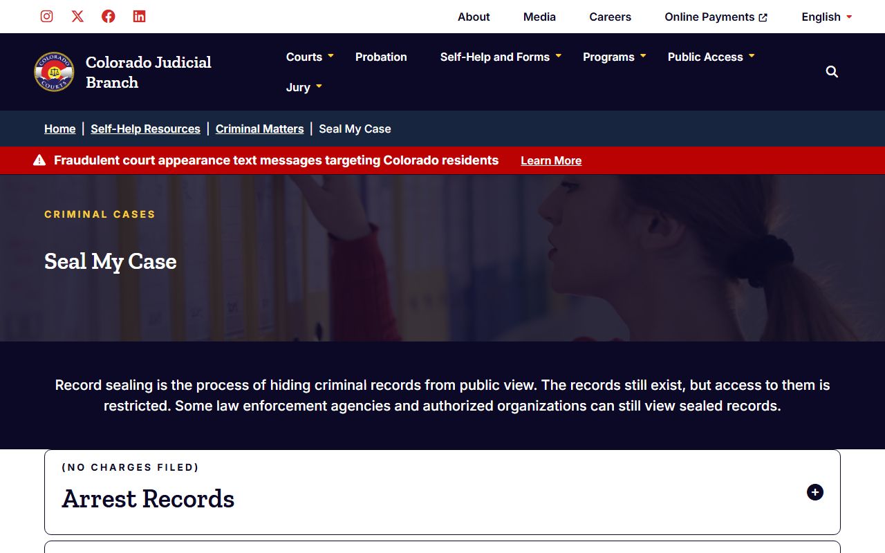
Task: Expand Arrest Records with the plus icon
Action: click(815, 492)
